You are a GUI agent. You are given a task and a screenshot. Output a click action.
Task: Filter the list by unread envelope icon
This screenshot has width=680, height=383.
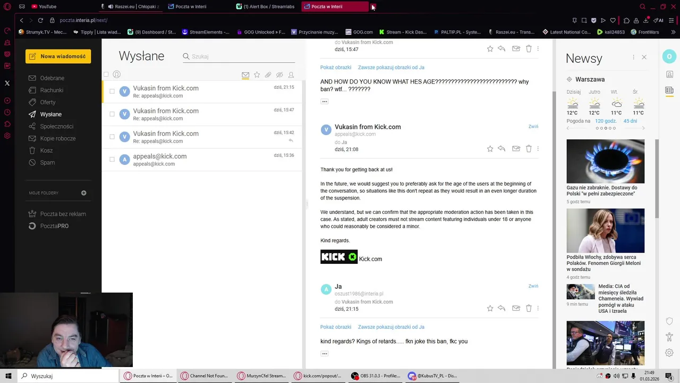click(245, 75)
